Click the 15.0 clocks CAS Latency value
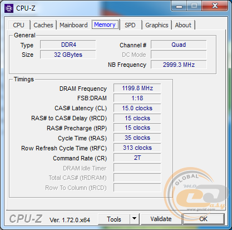The image size is (232, 230). point(137,108)
